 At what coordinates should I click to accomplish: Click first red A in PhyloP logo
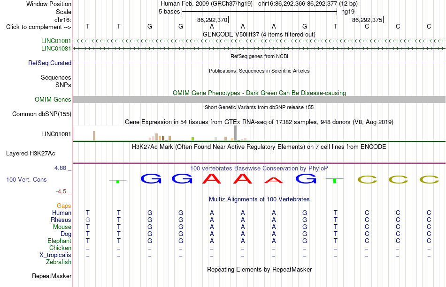pyautogui.click(x=212, y=179)
